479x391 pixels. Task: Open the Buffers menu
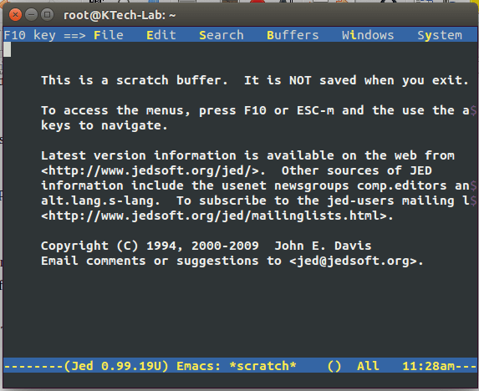293,35
